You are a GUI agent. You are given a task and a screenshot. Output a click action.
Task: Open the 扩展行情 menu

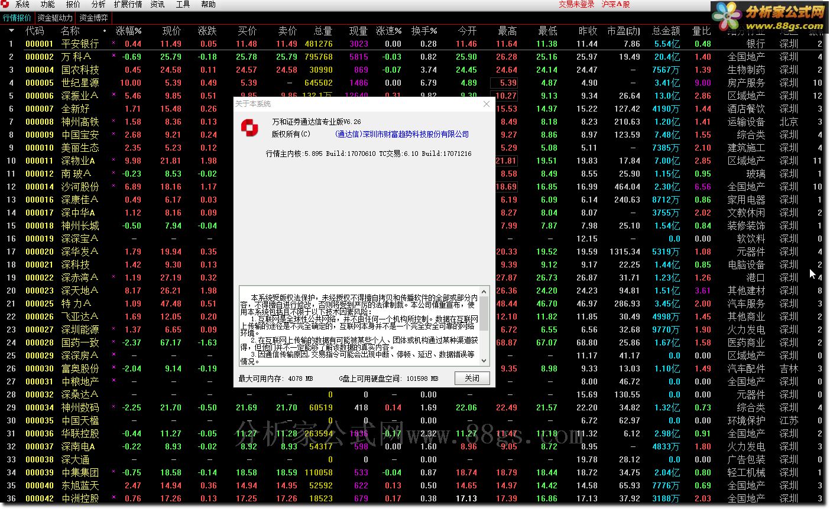point(128,4)
